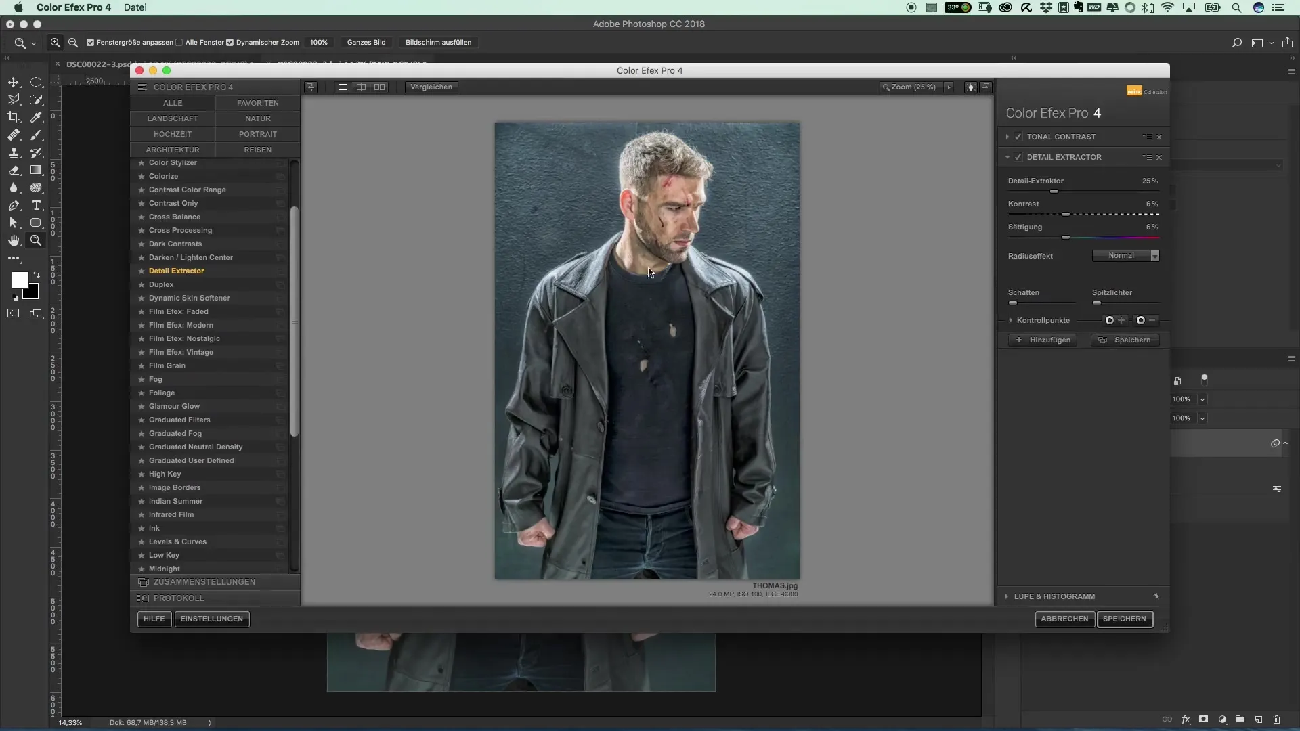Image resolution: width=1300 pixels, height=731 pixels.
Task: Add a negative control point
Action: tap(1146, 320)
